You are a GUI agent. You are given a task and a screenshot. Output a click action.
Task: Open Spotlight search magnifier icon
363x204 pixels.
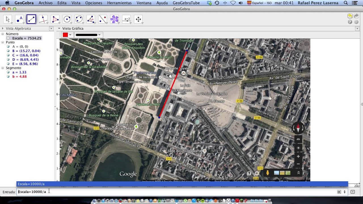coord(346,3)
